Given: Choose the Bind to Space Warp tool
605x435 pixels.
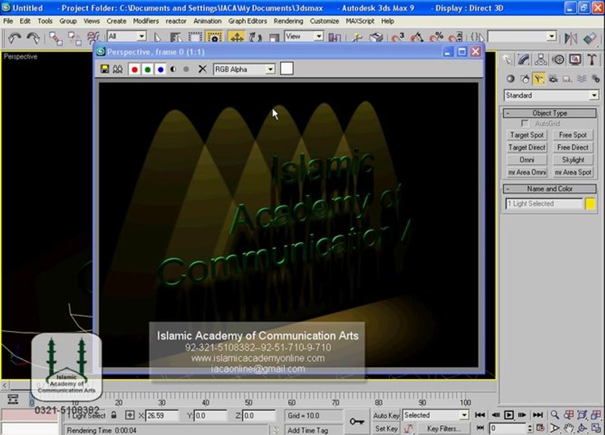Looking at the screenshot, I should pyautogui.click(x=93, y=38).
